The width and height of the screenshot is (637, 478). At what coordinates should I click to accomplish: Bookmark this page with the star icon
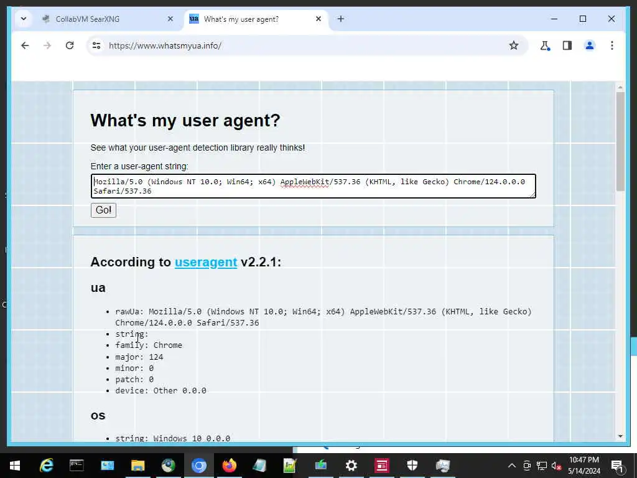(513, 45)
